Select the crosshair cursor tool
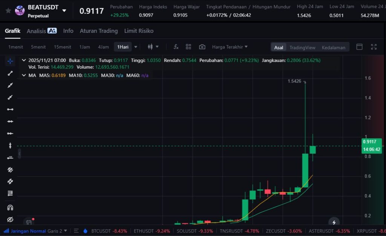This screenshot has width=386, height=236. click(x=10, y=61)
